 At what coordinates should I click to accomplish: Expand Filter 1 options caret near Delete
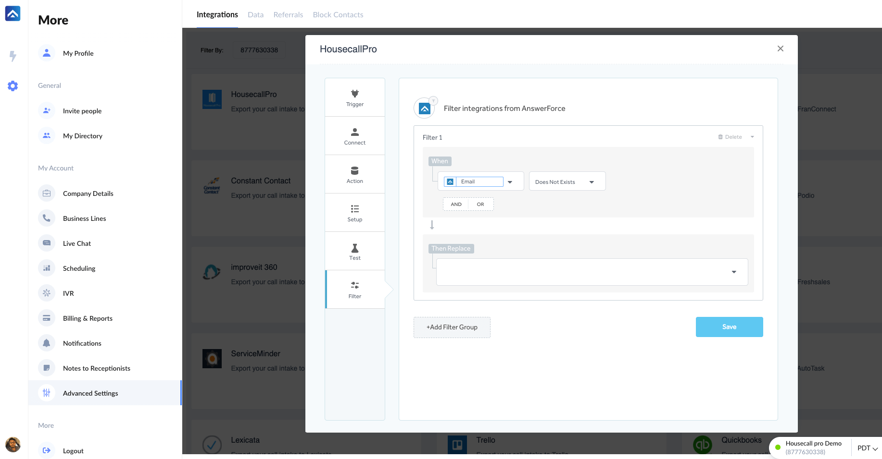pos(753,137)
